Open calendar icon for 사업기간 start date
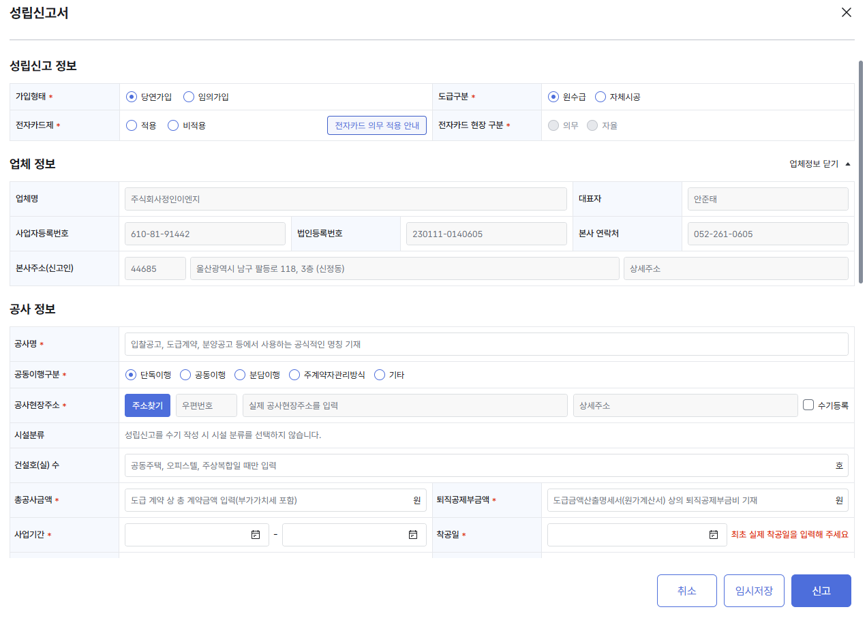Image resolution: width=867 pixels, height=618 pixels. click(x=256, y=535)
